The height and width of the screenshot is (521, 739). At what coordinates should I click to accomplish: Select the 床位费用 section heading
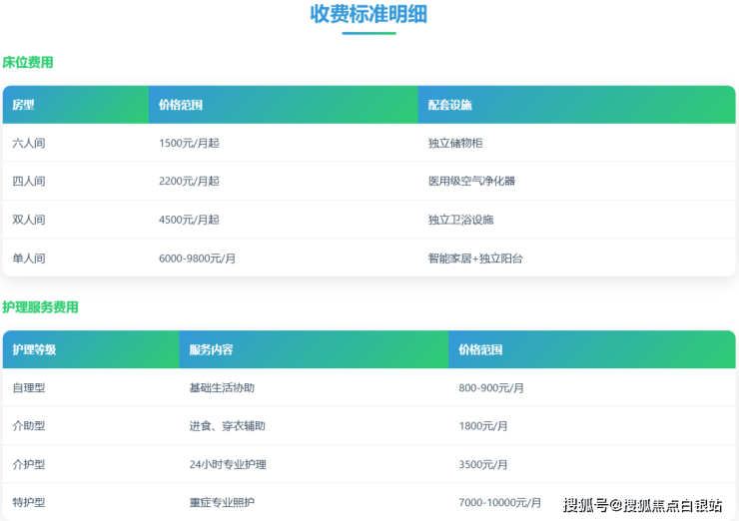[x=28, y=62]
